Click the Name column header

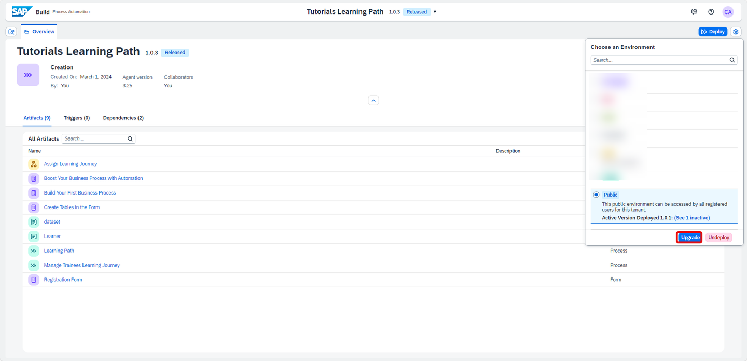click(35, 151)
